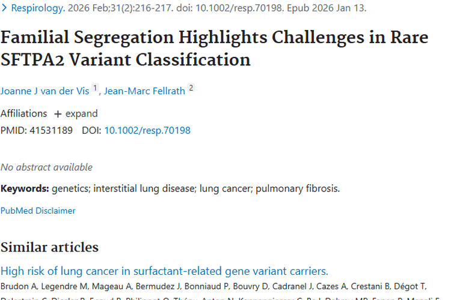This screenshot has height=300, width=451.
Task: Click the 'No abstract available' text
Action: (46, 167)
